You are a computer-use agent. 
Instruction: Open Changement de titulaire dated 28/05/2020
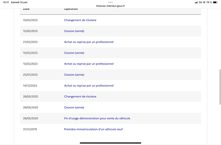click(x=80, y=96)
